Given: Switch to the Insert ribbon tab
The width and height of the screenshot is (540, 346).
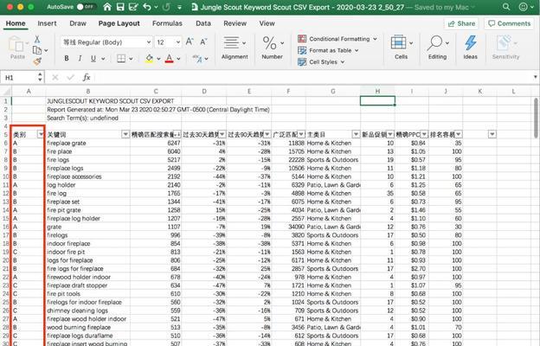Looking at the screenshot, I should (47, 23).
